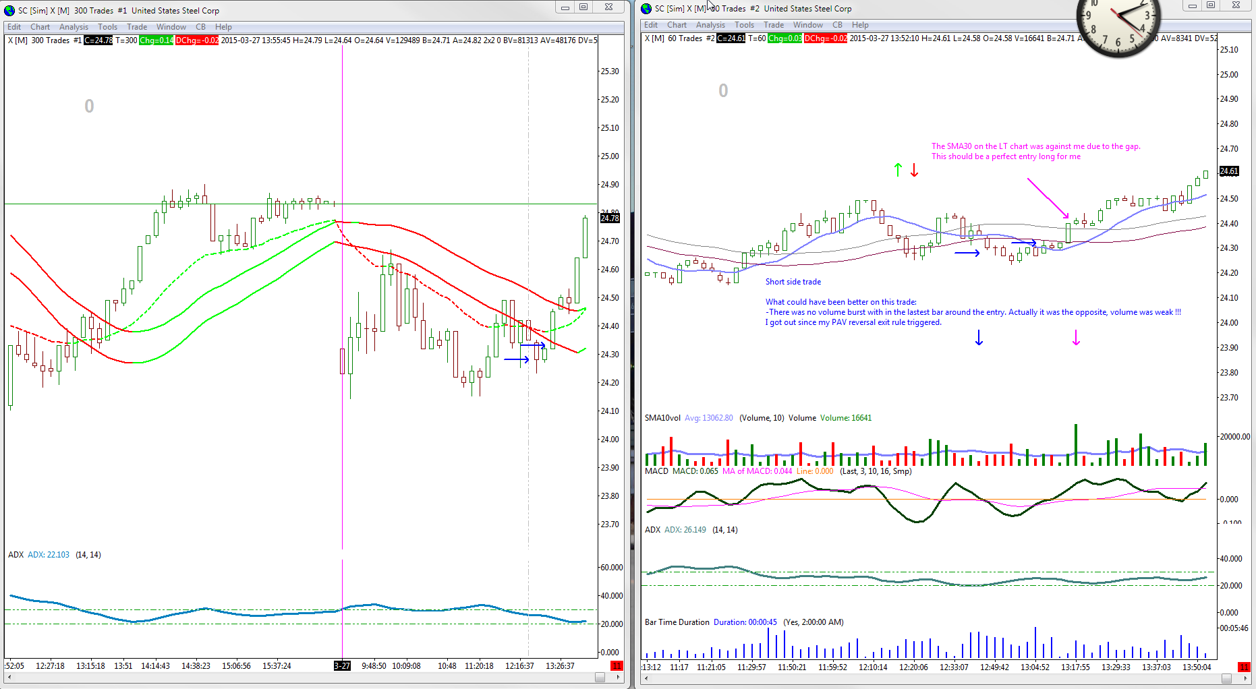Click the globe icon of left 300 Trades window
This screenshot has width=1256, height=689.
point(9,10)
